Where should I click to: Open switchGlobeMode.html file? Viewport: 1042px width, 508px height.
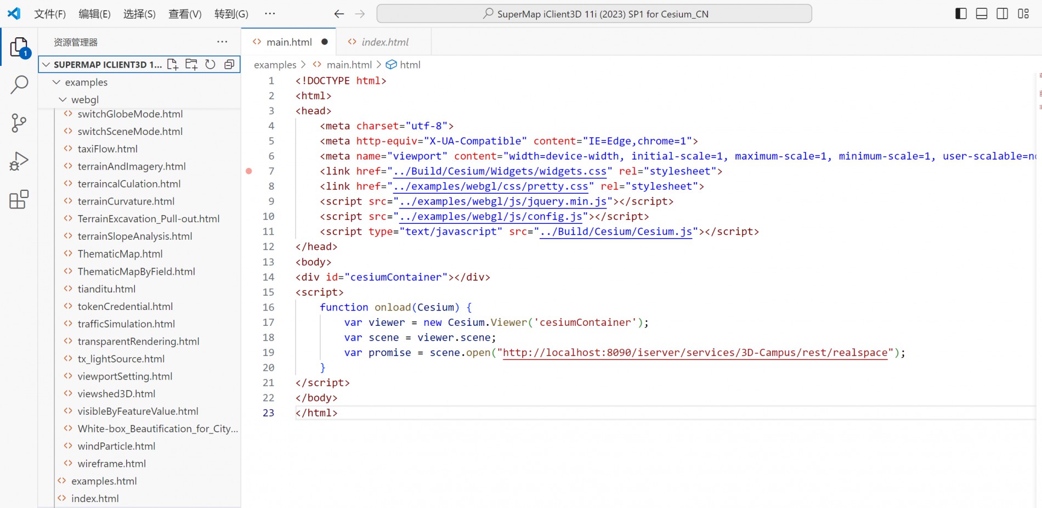pos(130,114)
